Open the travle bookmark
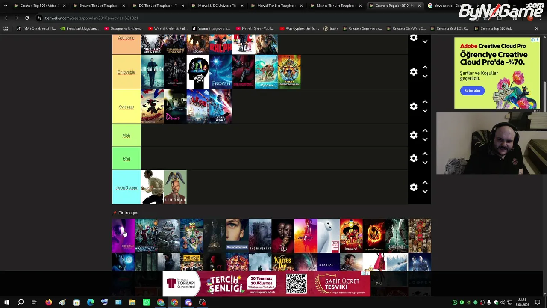The image size is (547, 308). 331,29
